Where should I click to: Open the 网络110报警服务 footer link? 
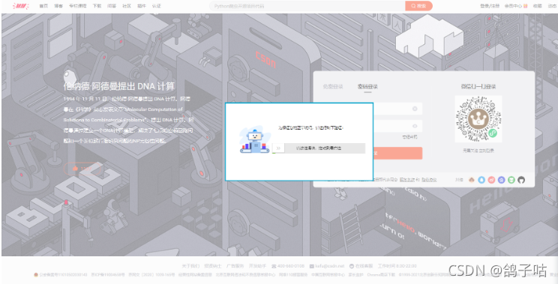point(293,275)
